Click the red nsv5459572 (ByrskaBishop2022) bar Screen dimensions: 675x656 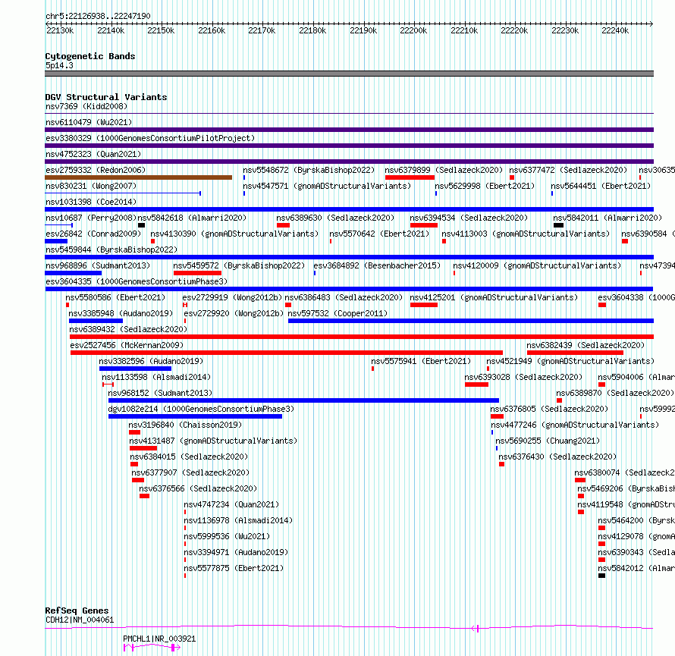click(198, 273)
